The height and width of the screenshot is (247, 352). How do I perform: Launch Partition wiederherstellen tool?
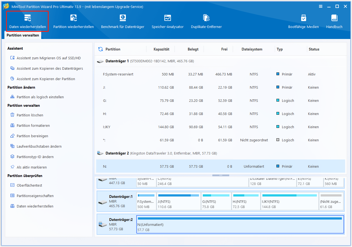point(73,21)
